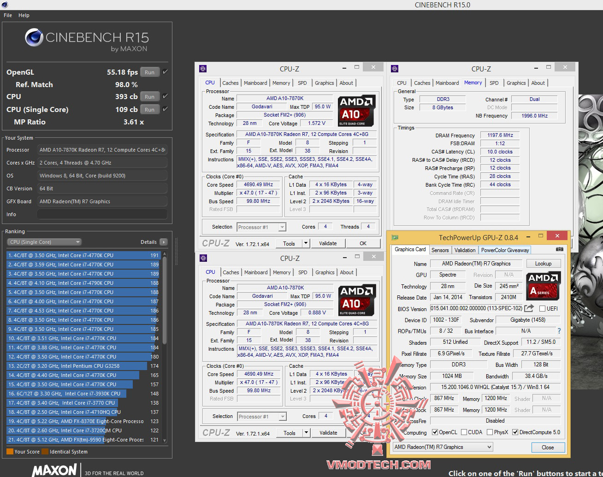Select ranking row 4 Intel Core i7-4790K
The width and height of the screenshot is (603, 477).
pyautogui.click(x=83, y=283)
